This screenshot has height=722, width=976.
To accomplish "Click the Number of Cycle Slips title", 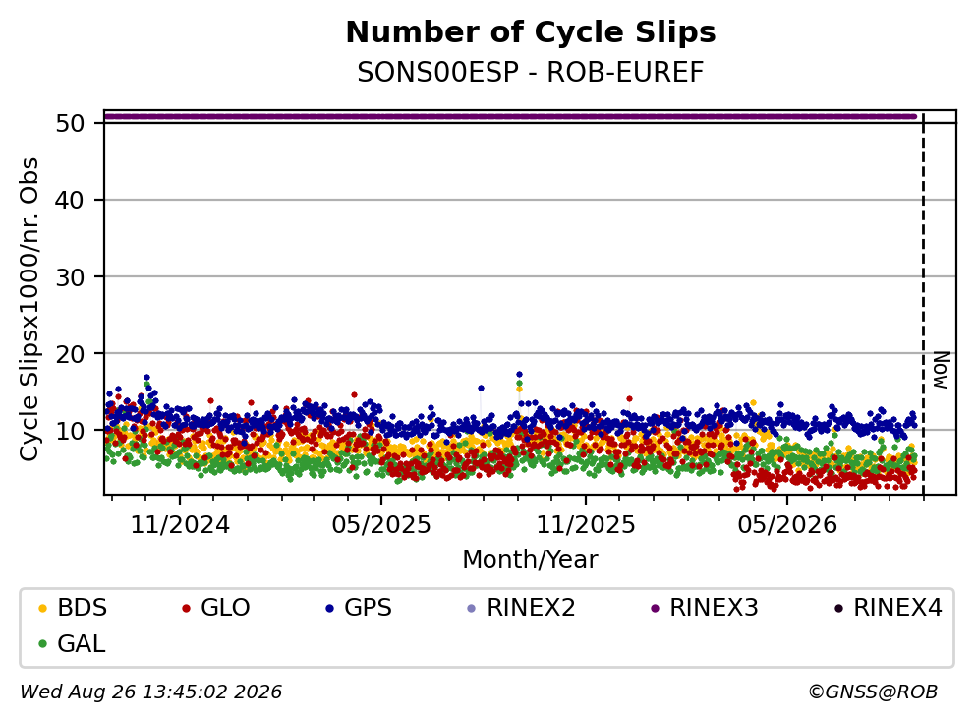I will point(531,32).
